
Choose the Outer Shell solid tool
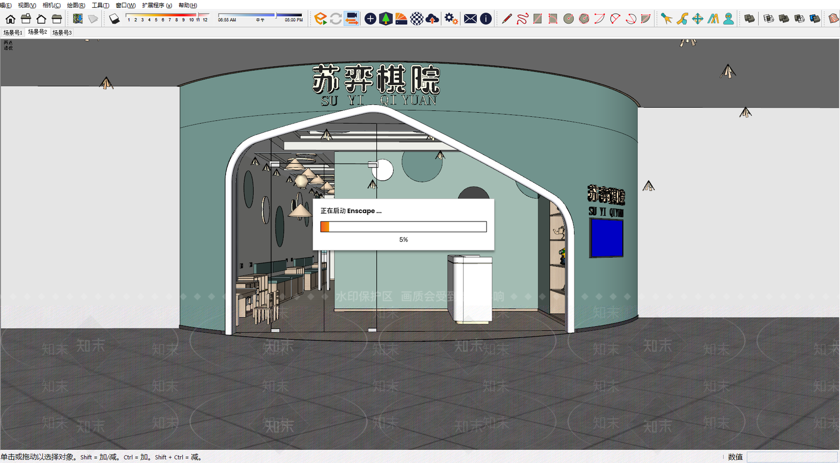[x=749, y=19]
